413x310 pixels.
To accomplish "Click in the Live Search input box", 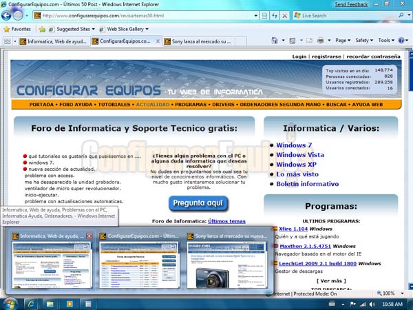I will [x=349, y=16].
